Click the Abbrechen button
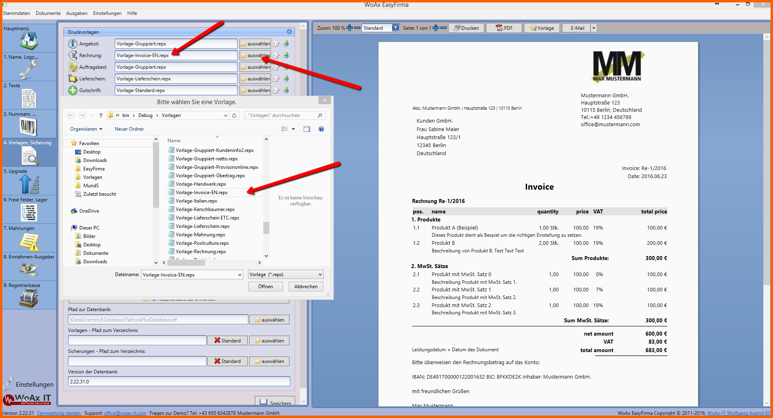Image resolution: width=773 pixels, height=418 pixels. click(x=306, y=287)
